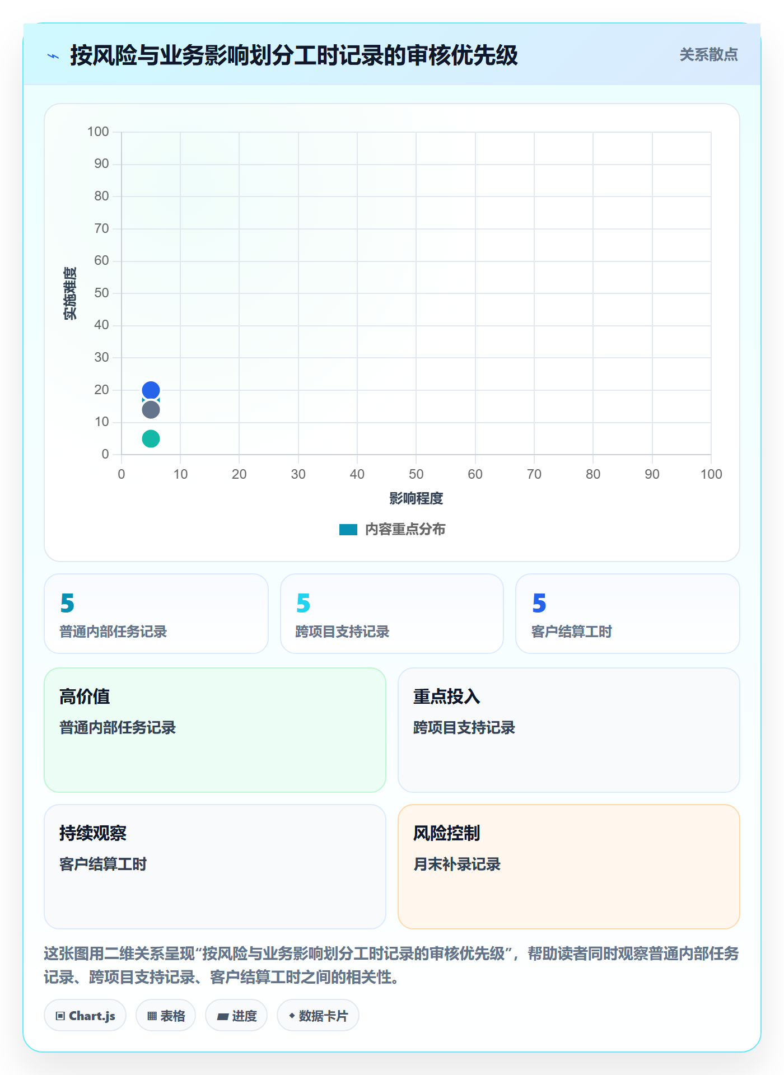
Task: Click the x-axis tick label 50
Action: 416,474
